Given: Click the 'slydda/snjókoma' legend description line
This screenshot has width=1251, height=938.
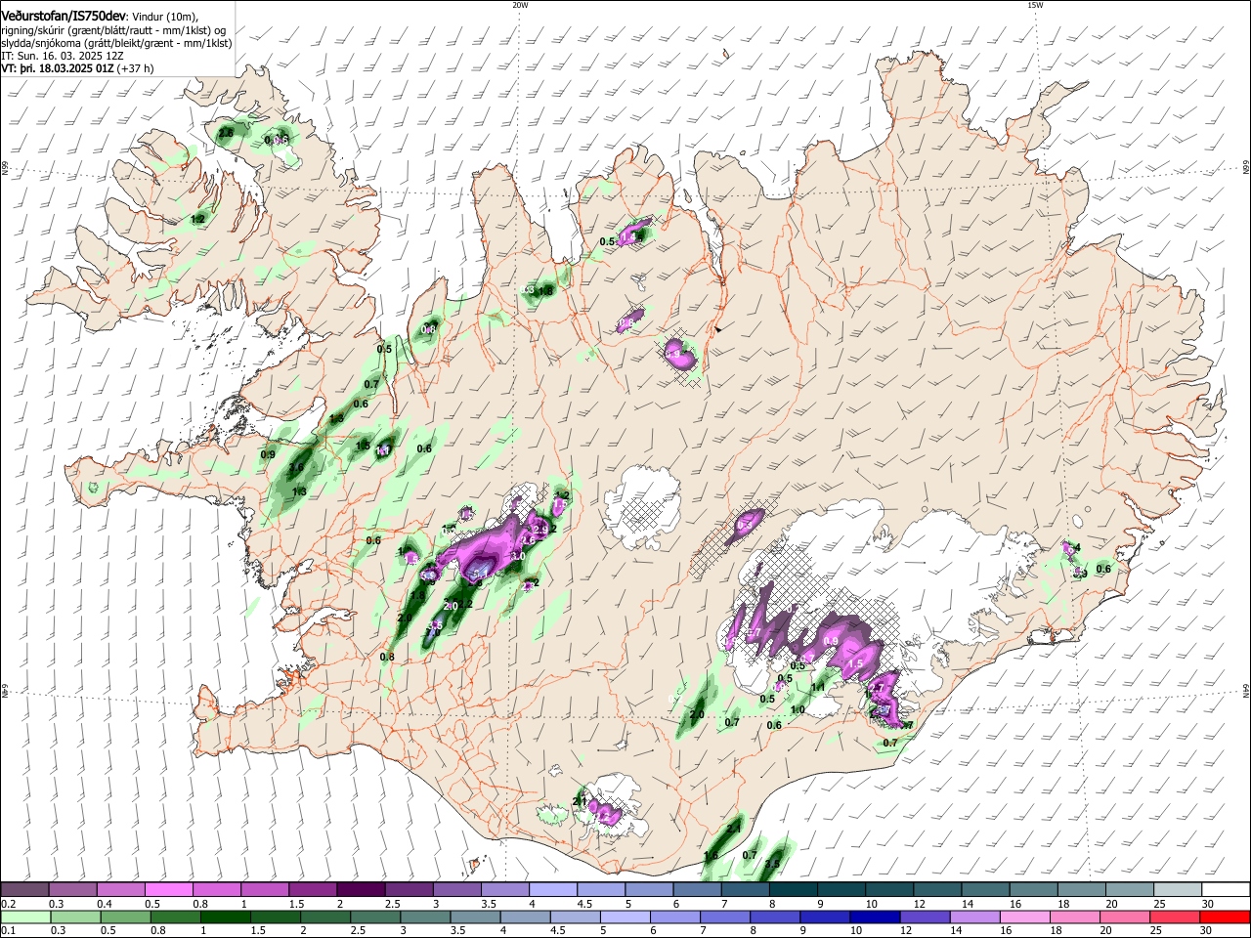Looking at the screenshot, I should tap(116, 43).
